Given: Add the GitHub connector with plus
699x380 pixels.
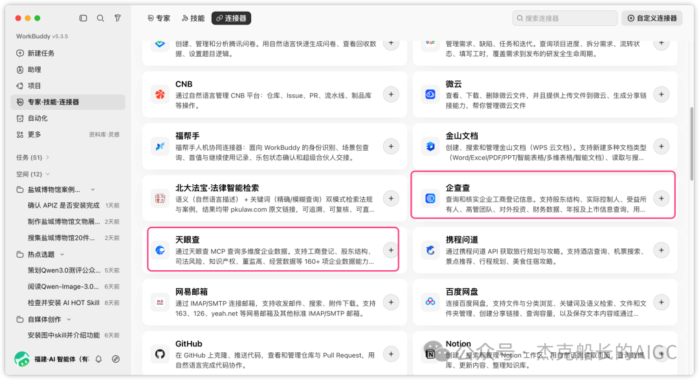Looking at the screenshot, I should 391,354.
